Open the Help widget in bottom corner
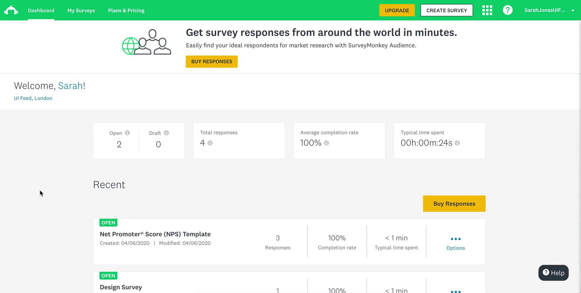 click(553, 272)
